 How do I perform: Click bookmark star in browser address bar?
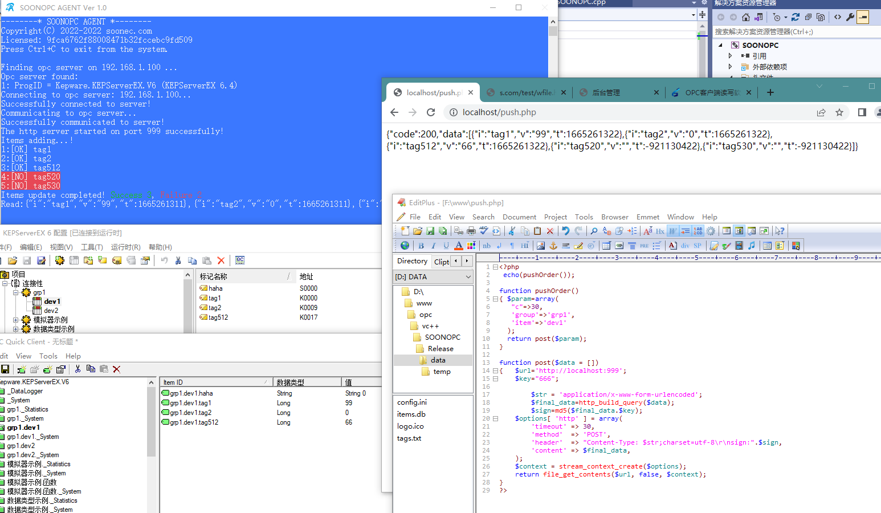coord(839,112)
